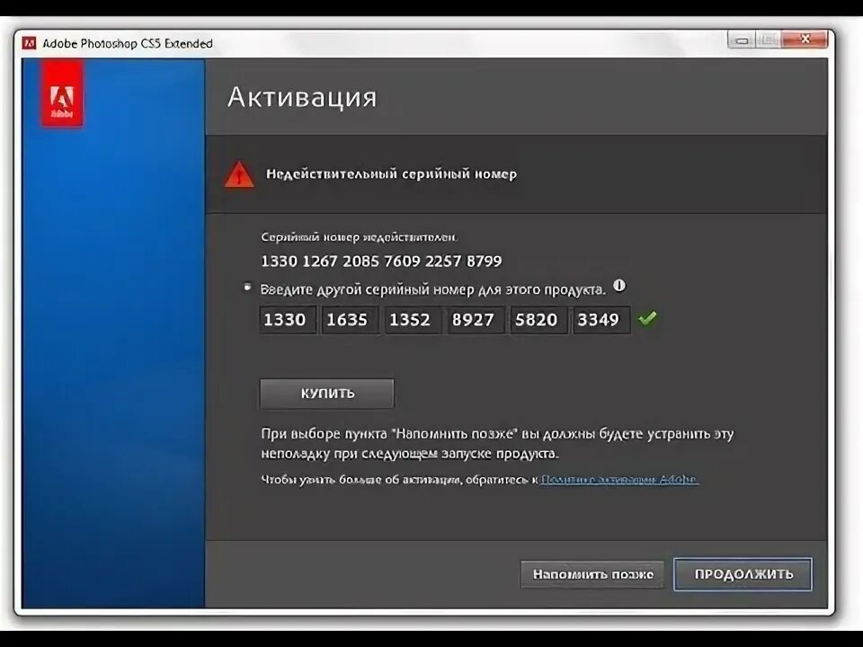The height and width of the screenshot is (647, 863).
Task: Click the serial field containing 1635
Action: (350, 320)
